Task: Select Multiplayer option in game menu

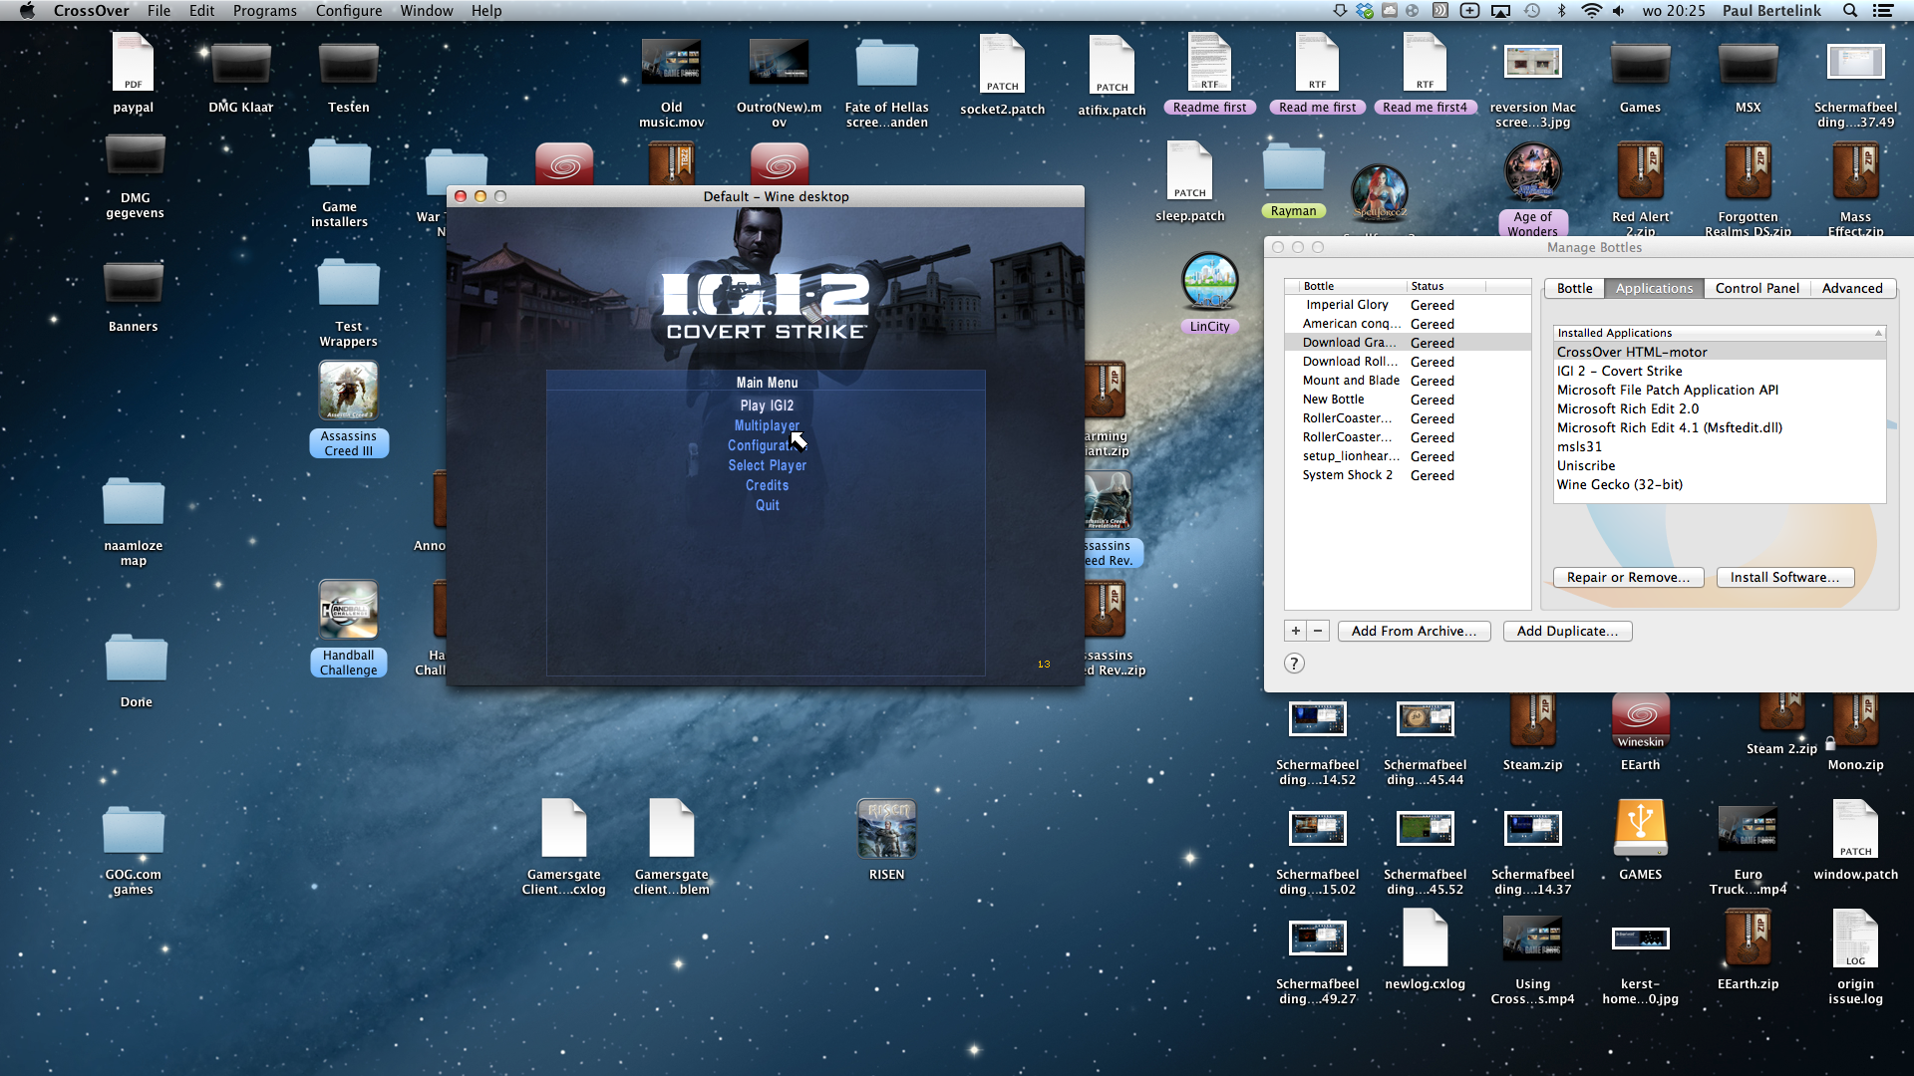Action: point(767,424)
